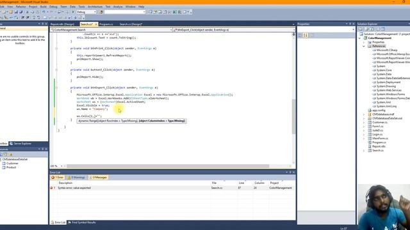
Task: Select the 'Syntax error: value expected' row
Action: coord(172,188)
